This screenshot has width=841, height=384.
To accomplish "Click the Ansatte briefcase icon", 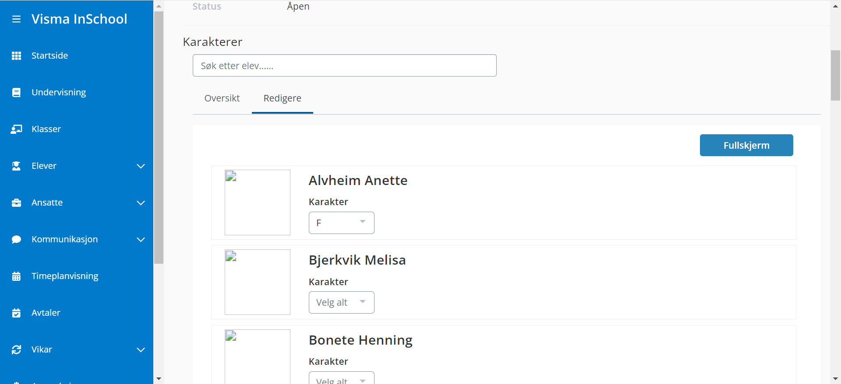I will (x=16, y=202).
